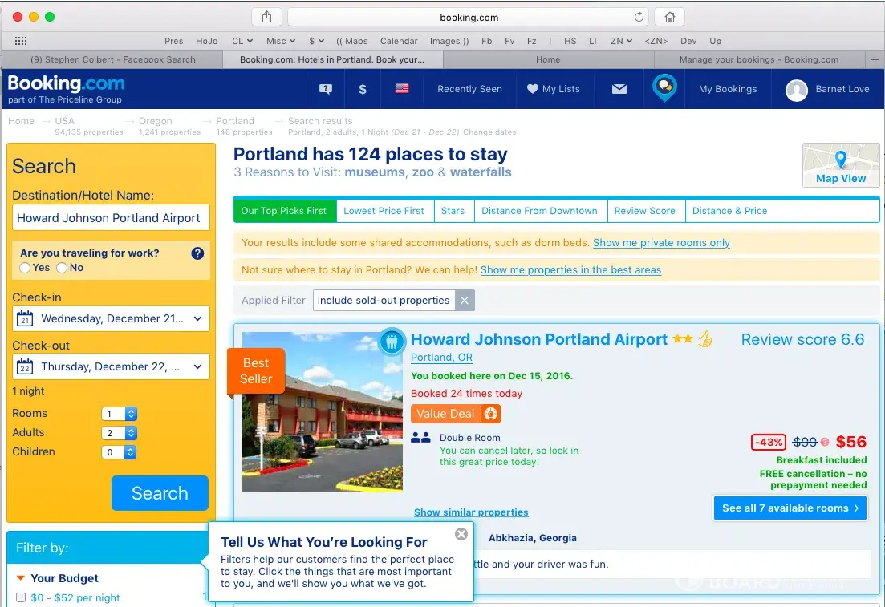Image resolution: width=885 pixels, height=607 pixels.
Task: Open the Howard Johnson hotel photo
Action: (x=323, y=412)
